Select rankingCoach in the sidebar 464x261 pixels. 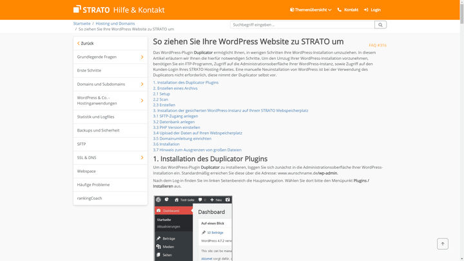pyautogui.click(x=110, y=198)
